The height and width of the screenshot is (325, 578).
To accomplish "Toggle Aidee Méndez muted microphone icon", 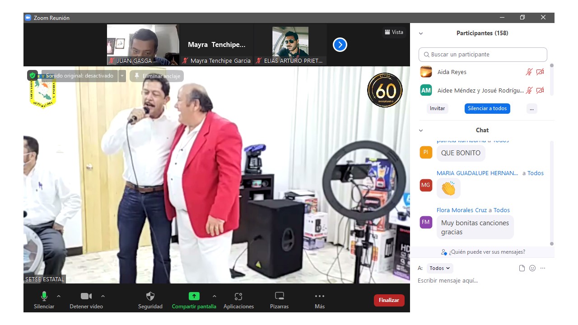I will pyautogui.click(x=529, y=90).
